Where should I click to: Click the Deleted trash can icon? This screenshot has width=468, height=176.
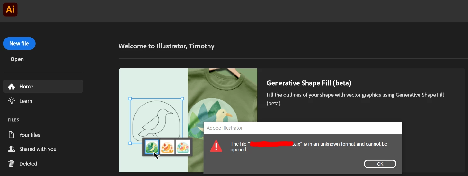click(12, 163)
